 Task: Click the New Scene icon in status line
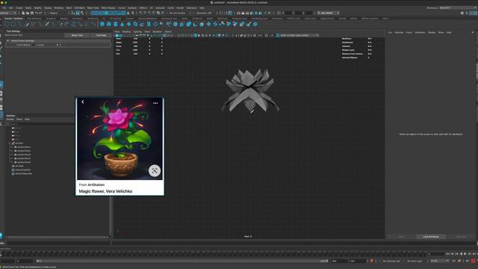click(23, 13)
